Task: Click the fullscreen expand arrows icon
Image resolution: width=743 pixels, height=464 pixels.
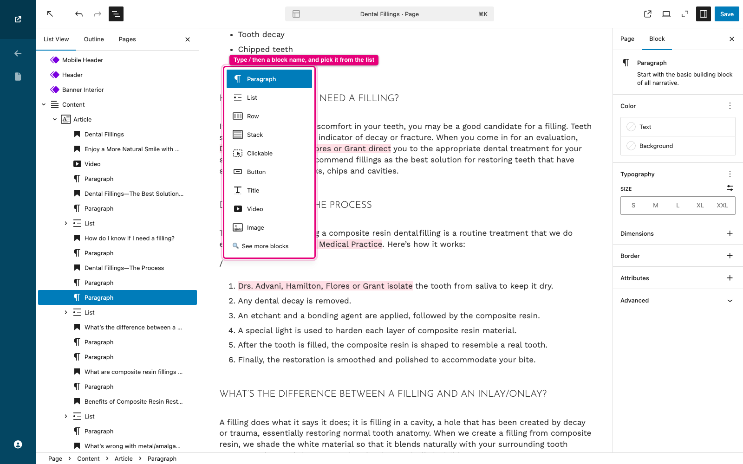Action: (x=685, y=14)
